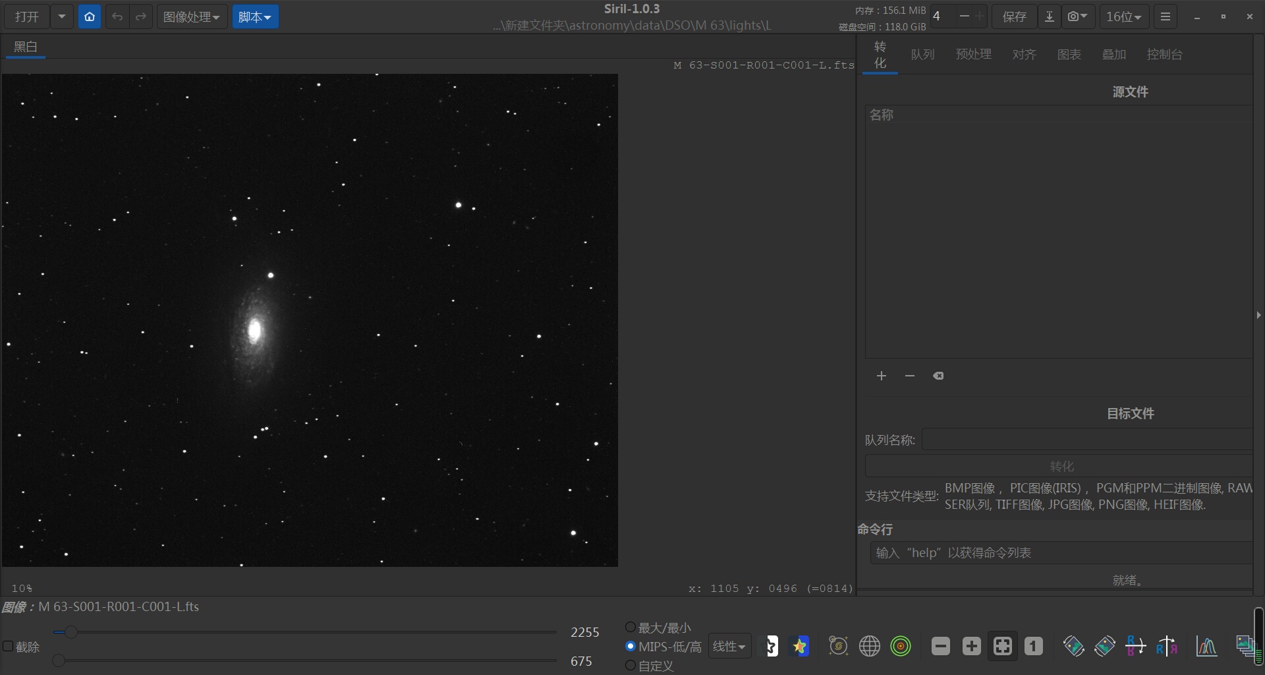Click the undo arrow icon

pos(117,16)
